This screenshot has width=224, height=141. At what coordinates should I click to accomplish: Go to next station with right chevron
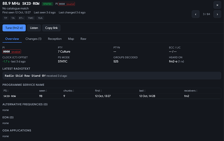pyautogui.click(x=217, y=14)
